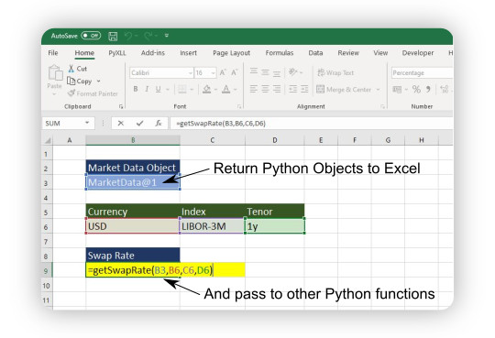Click the Decrease Indent icon
The height and width of the screenshot is (338, 495).
(292, 89)
